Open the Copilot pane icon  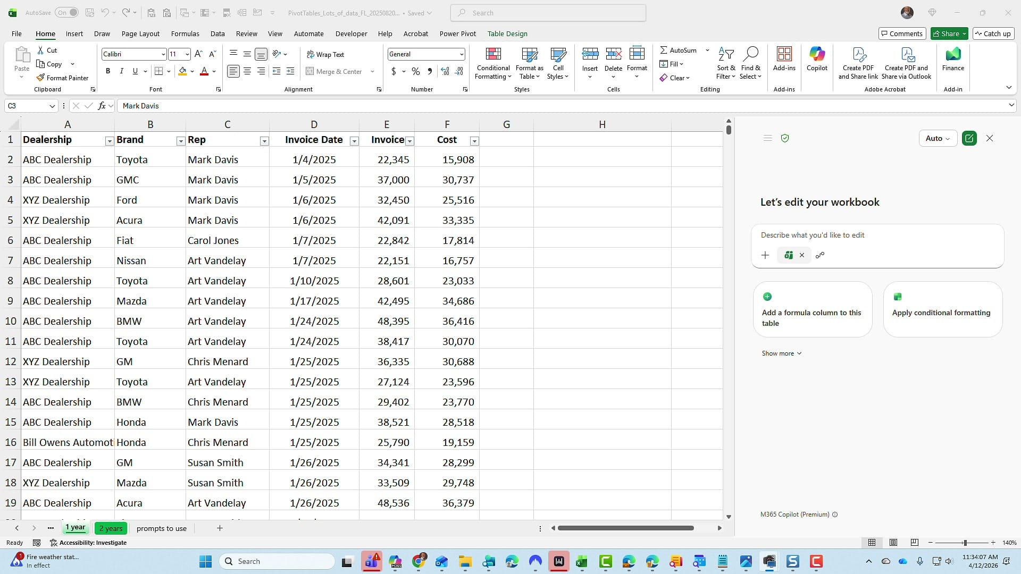pos(817,60)
